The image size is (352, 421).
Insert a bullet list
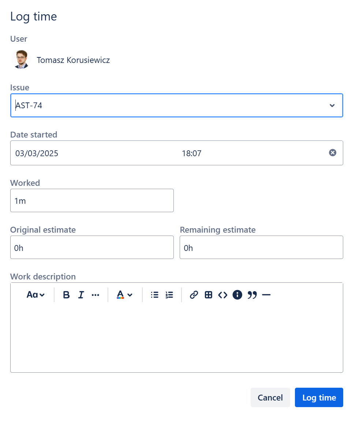[x=155, y=295]
